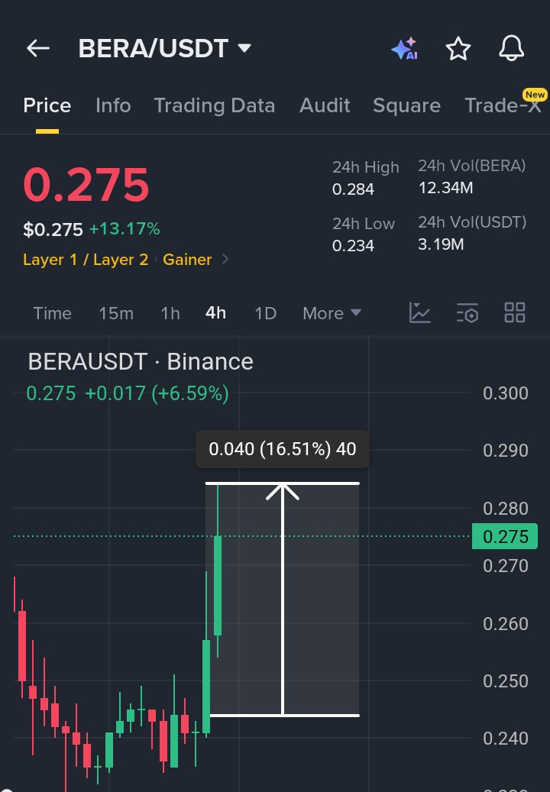550x792 pixels.
Task: Click the 0.290 price axis label
Action: coord(506,451)
